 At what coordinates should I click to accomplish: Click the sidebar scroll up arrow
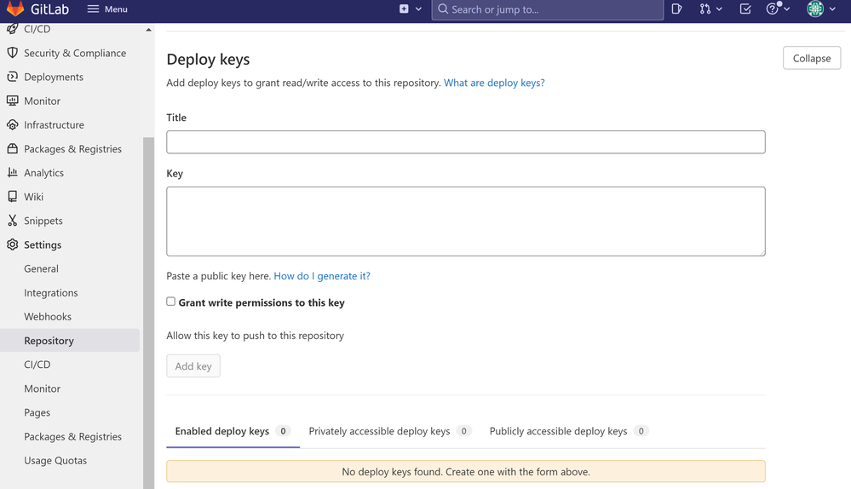[x=148, y=29]
